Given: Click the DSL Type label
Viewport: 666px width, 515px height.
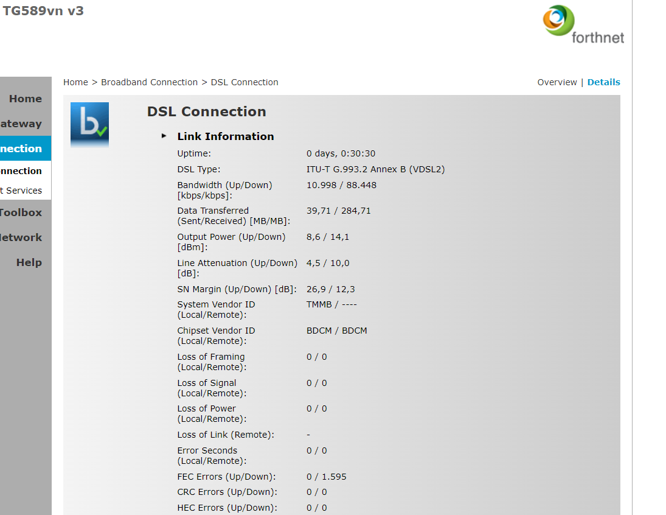Looking at the screenshot, I should tap(199, 169).
